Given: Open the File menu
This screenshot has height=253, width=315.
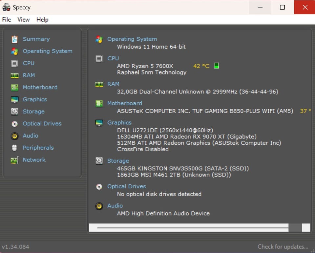Looking at the screenshot, I should 7,19.
